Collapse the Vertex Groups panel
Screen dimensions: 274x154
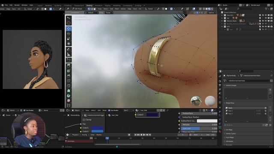click(225, 86)
